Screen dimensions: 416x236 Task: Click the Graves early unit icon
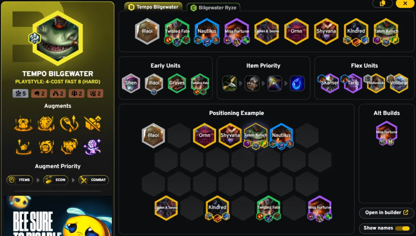point(177,83)
